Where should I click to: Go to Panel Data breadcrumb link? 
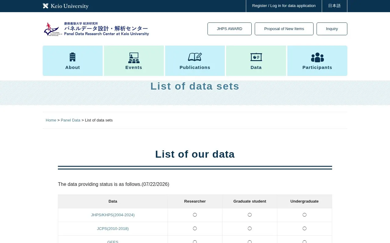tap(70, 120)
